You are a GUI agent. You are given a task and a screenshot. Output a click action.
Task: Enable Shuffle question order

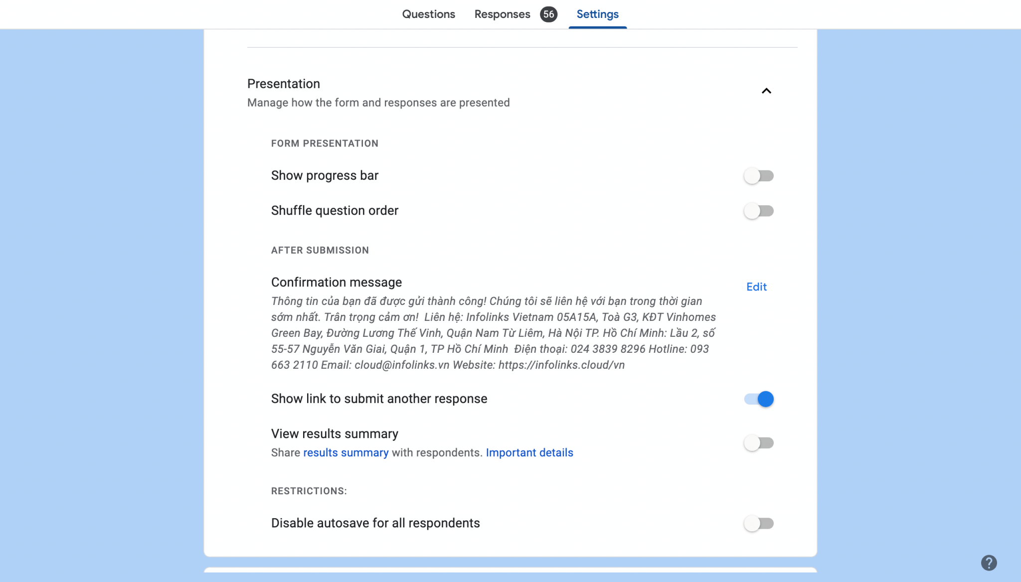759,211
